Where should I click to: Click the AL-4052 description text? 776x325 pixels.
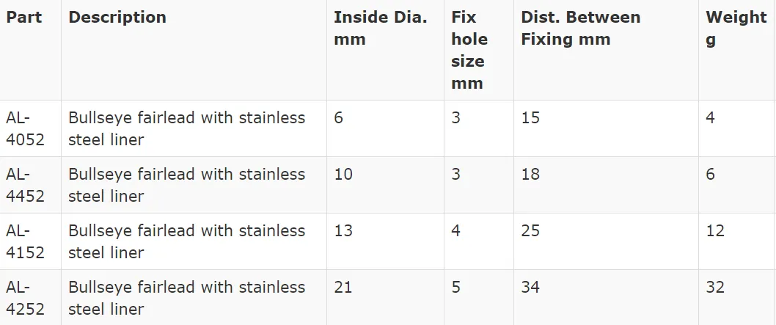point(186,128)
